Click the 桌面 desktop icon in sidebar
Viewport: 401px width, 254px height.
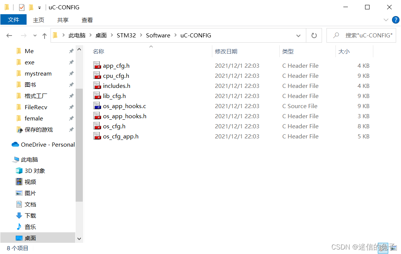[19, 238]
